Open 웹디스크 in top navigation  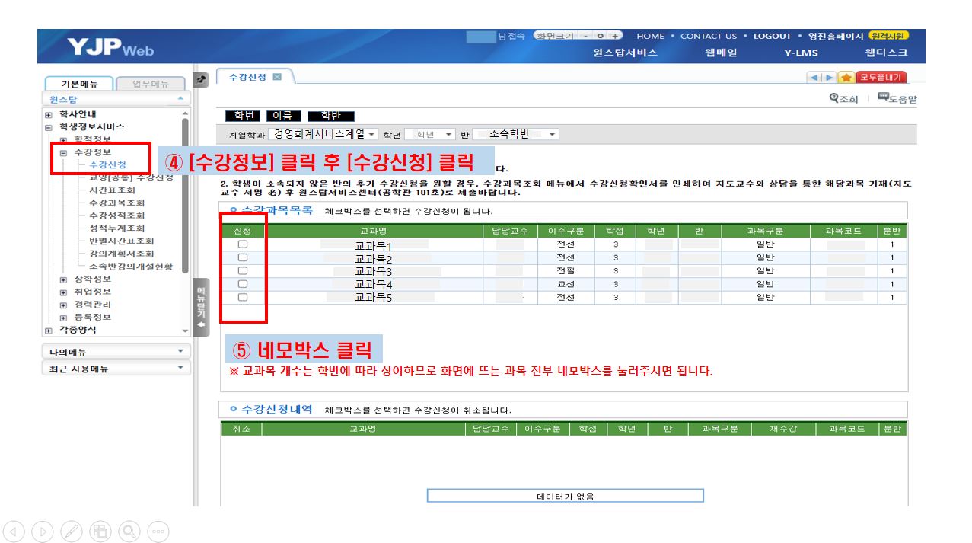[x=886, y=53]
